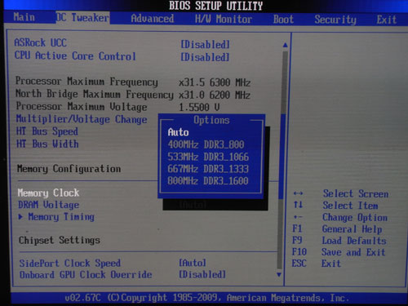Click the settings list scrollbar thumb

pos(282,157)
